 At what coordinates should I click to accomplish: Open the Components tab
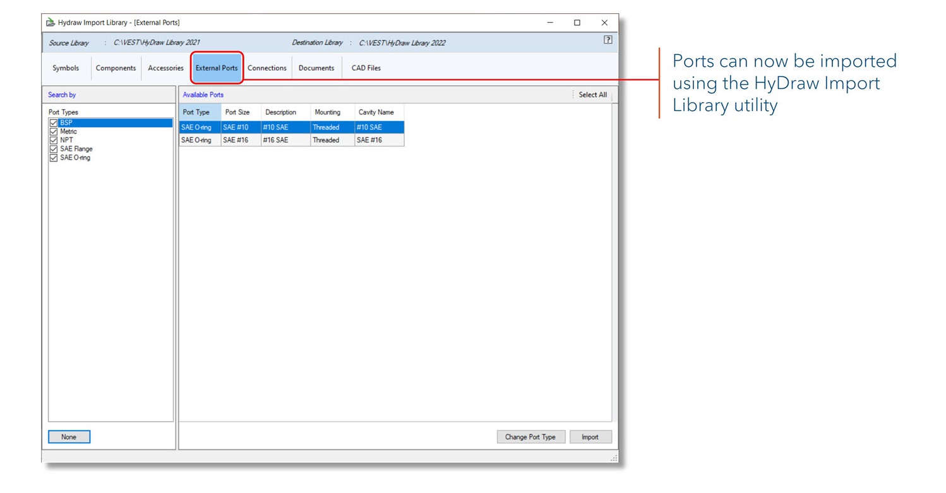[x=116, y=68]
